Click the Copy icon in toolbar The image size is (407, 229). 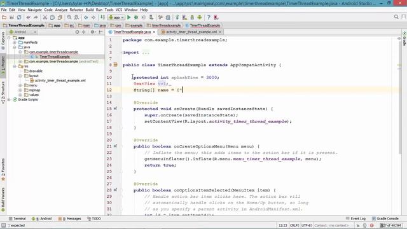(x=52, y=17)
